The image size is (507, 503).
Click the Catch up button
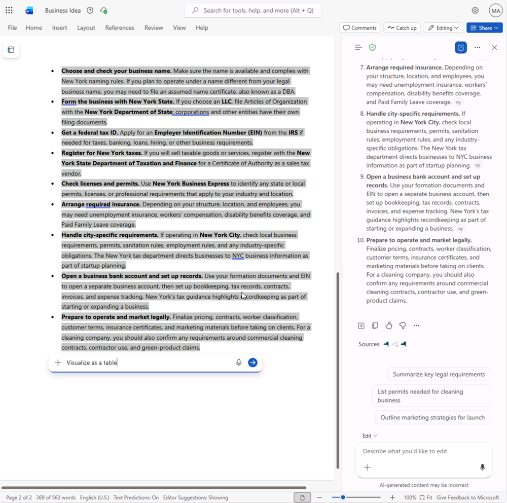(x=402, y=28)
